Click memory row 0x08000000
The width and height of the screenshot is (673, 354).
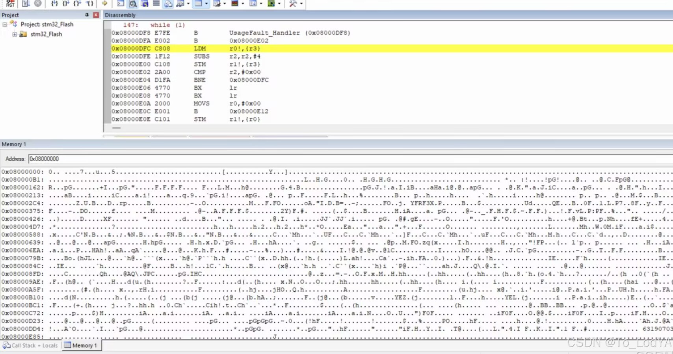click(x=336, y=172)
